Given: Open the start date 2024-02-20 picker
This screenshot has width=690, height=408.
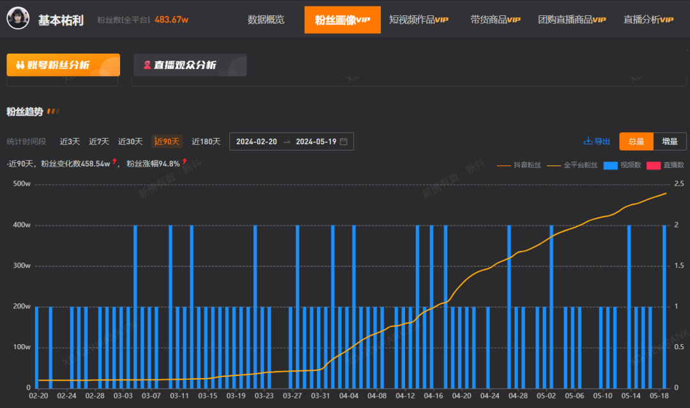Looking at the screenshot, I should (x=257, y=142).
